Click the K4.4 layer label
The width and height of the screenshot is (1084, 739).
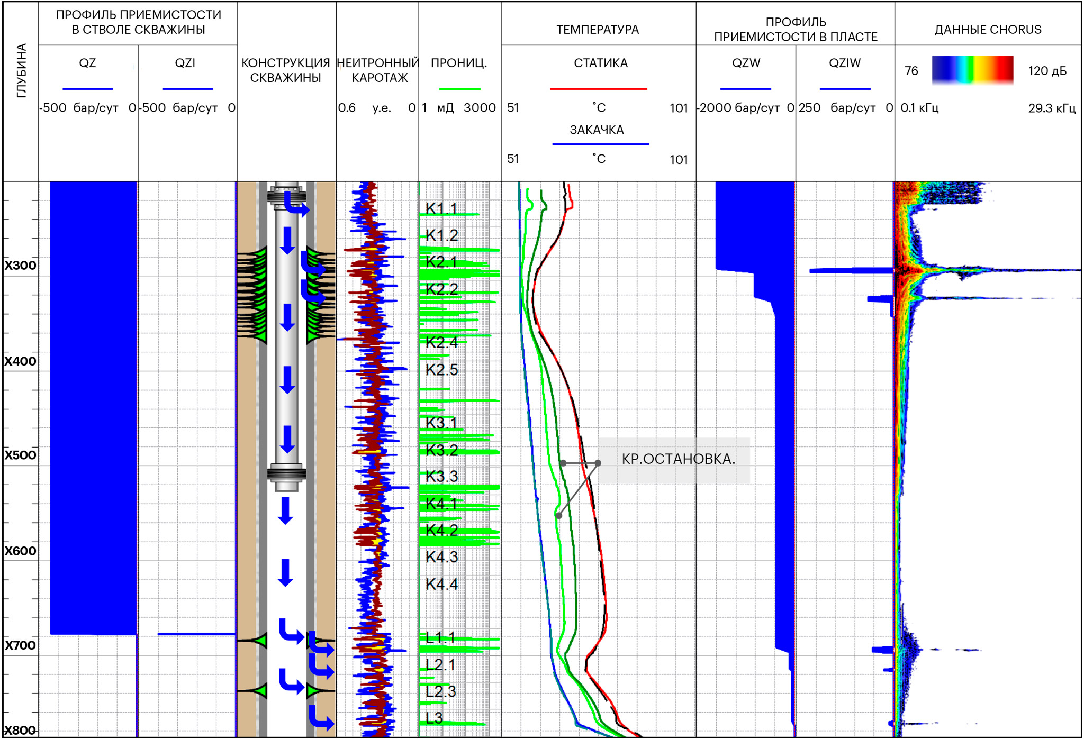pyautogui.click(x=441, y=585)
